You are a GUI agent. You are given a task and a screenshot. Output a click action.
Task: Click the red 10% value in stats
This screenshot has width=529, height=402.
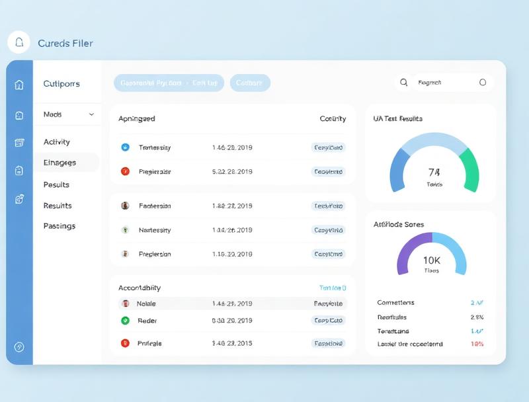pos(477,344)
